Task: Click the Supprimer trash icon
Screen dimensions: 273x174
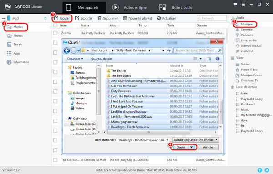Action: click(100, 18)
